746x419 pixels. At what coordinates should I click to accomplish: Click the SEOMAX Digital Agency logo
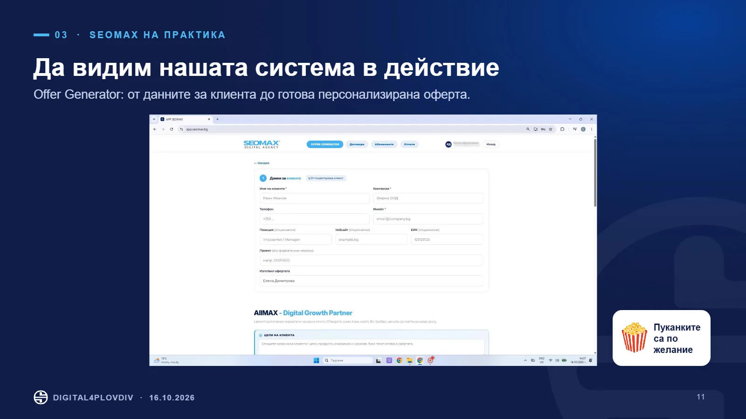coord(262,144)
